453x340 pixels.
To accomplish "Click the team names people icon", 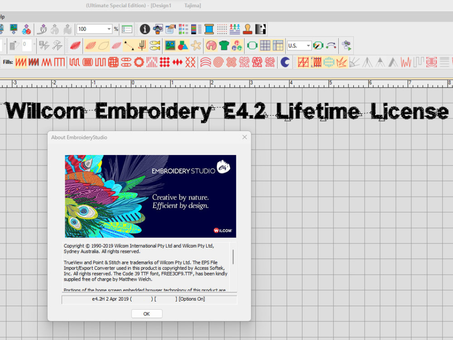I will pos(235,29).
